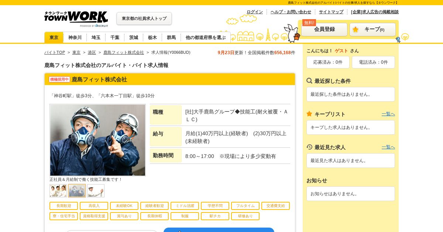443x232 pixels.
Task: Open the ログイン link
Action: pyautogui.click(x=255, y=12)
